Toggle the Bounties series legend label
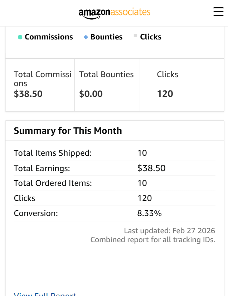The width and height of the screenshot is (228, 296). click(106, 37)
